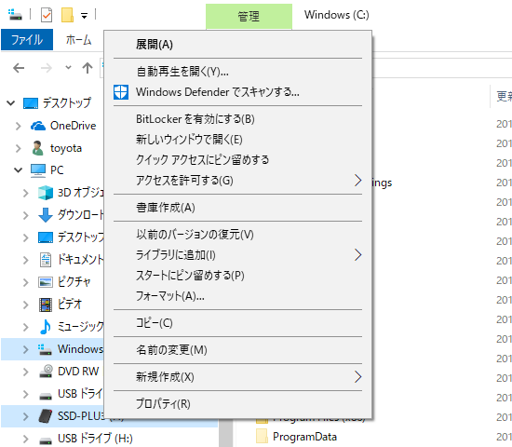Go up one level with up arrow
This screenshot has height=447, width=512.
click(88, 68)
